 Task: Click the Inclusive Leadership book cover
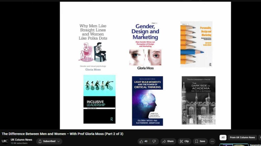(x=99, y=99)
